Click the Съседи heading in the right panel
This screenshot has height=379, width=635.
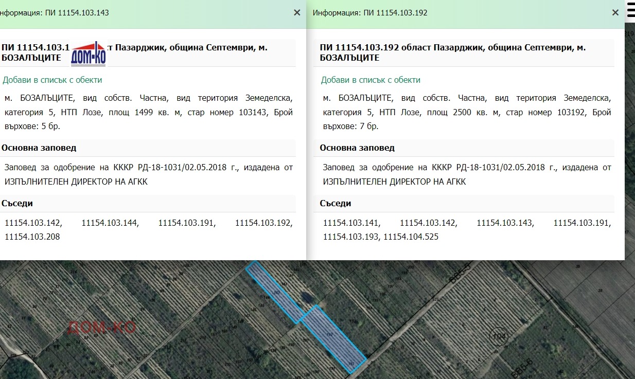(336, 203)
